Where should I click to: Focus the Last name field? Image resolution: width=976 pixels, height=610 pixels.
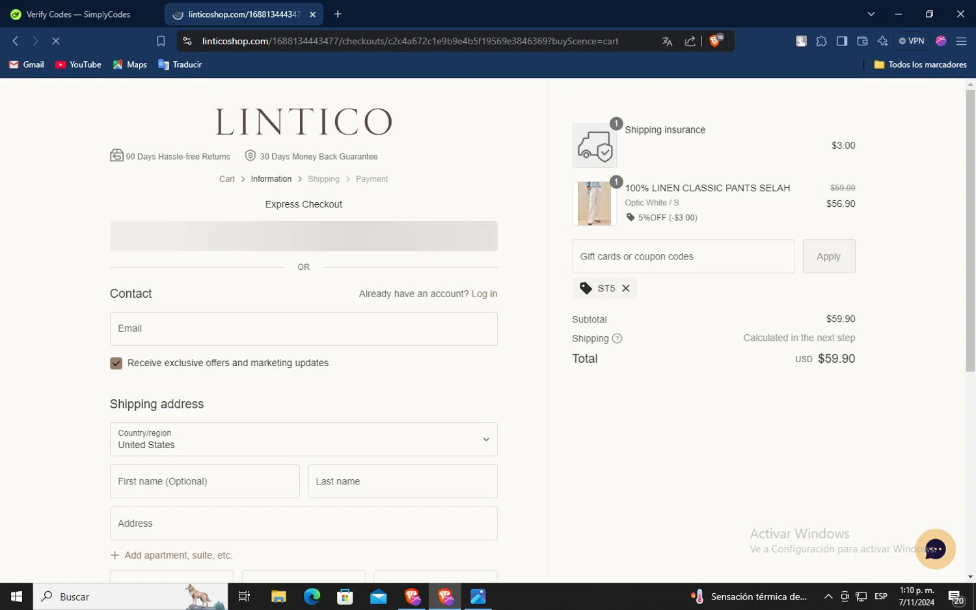point(403,481)
